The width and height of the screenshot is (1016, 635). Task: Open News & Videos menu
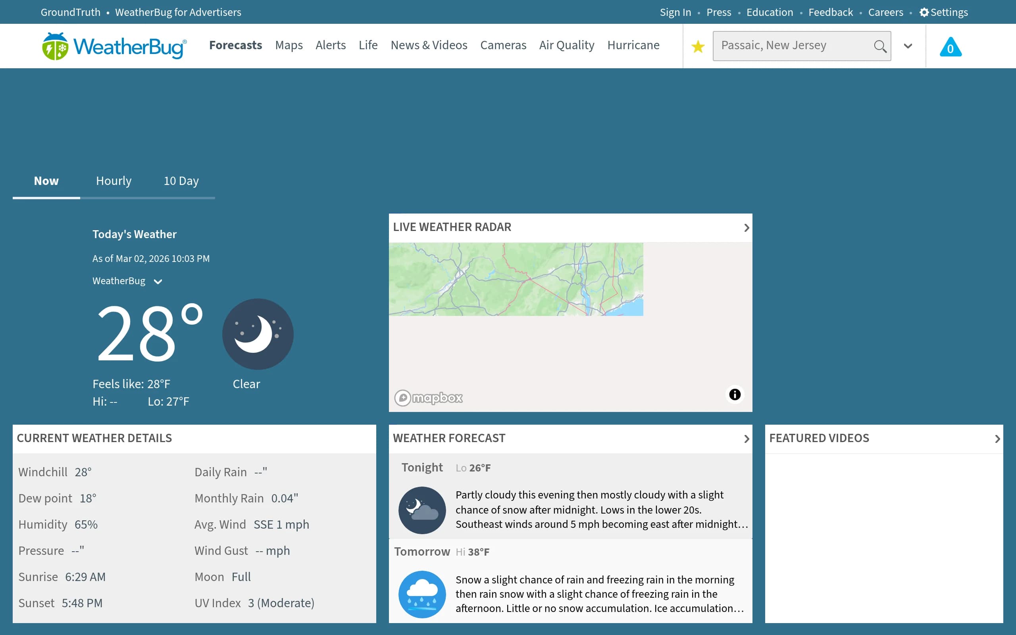point(429,45)
